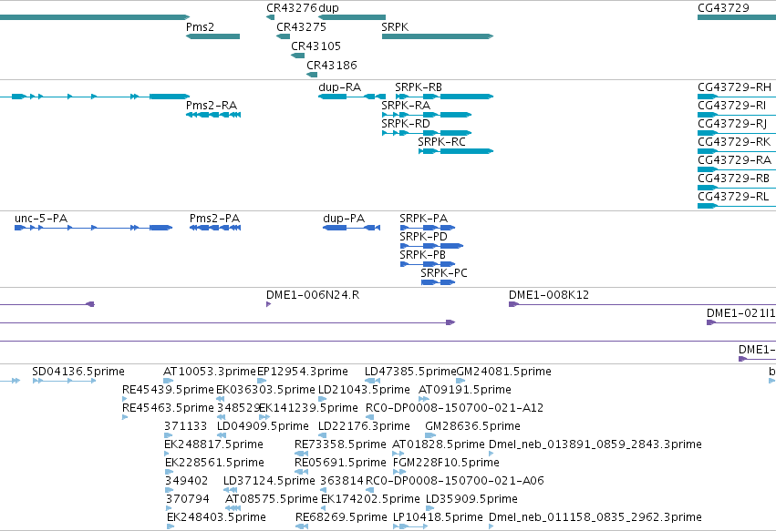Select the CG43729-RB transcript label
The height and width of the screenshot is (531, 776).
[x=734, y=179]
